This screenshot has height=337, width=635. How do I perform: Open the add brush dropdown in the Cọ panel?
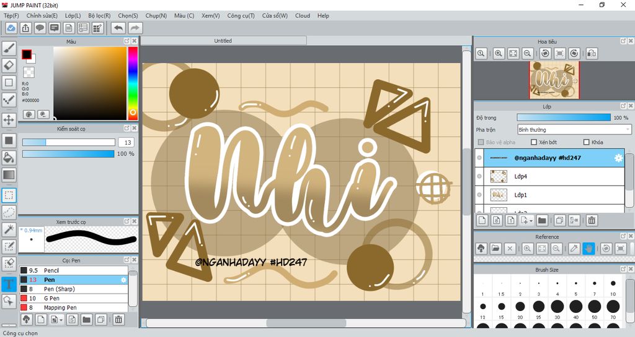[x=61, y=320]
